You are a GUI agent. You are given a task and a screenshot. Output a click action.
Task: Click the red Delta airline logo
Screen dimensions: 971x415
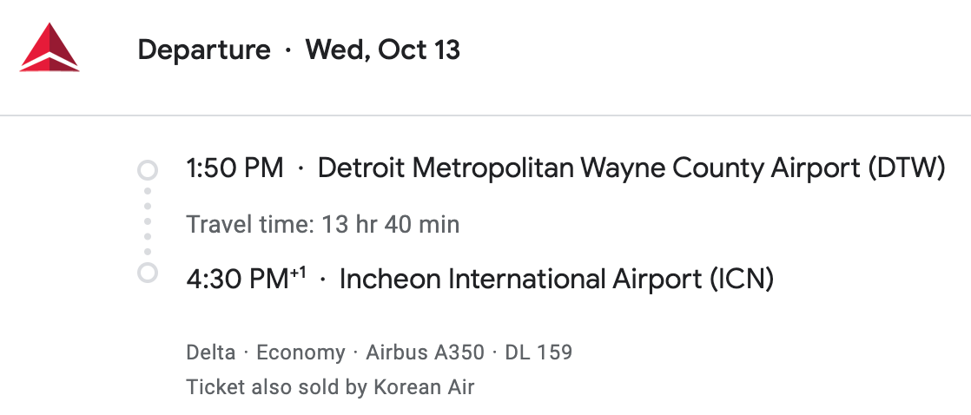50,48
